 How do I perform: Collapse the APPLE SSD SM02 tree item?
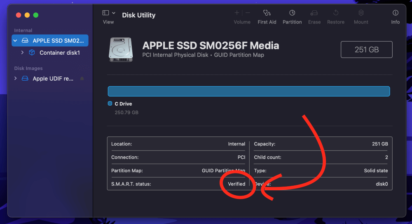tap(15, 41)
